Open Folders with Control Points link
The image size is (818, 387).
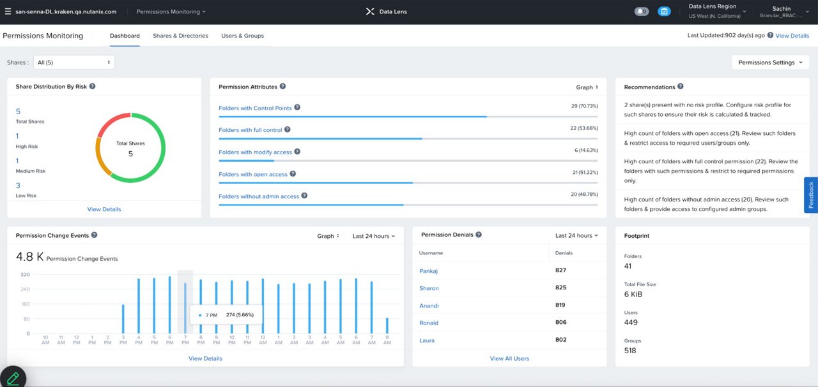click(x=255, y=108)
